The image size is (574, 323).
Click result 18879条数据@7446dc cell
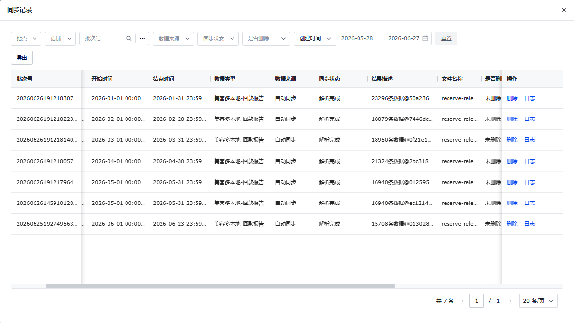click(x=402, y=119)
